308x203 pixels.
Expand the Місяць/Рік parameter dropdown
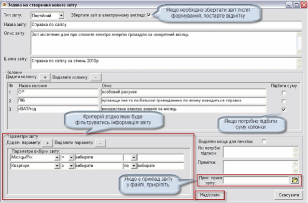pos(57,157)
